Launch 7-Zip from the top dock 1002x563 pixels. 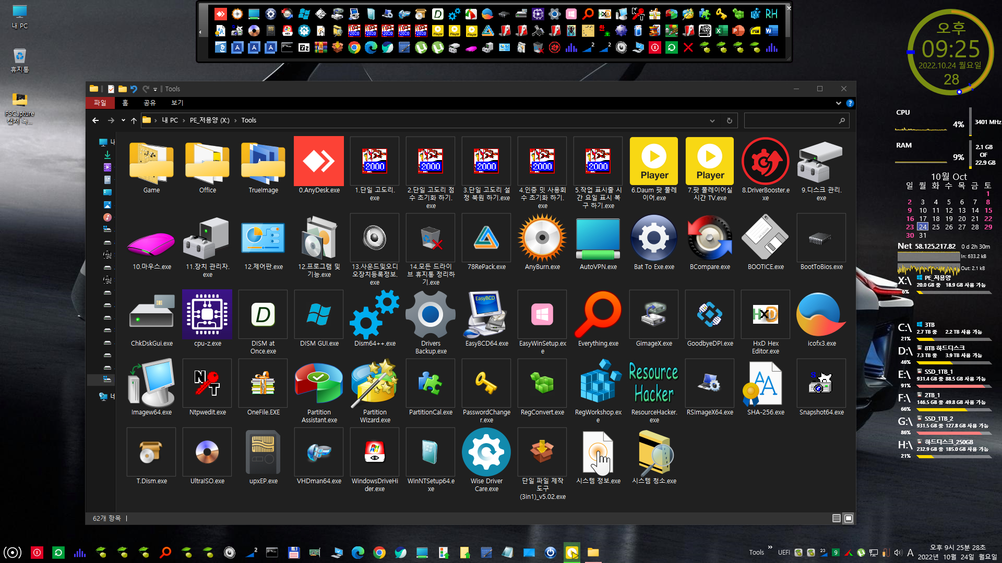click(x=304, y=48)
